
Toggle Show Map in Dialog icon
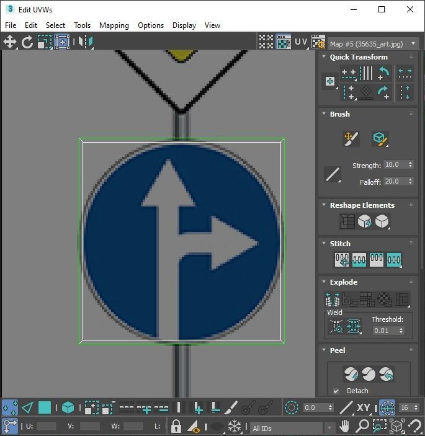(284, 42)
